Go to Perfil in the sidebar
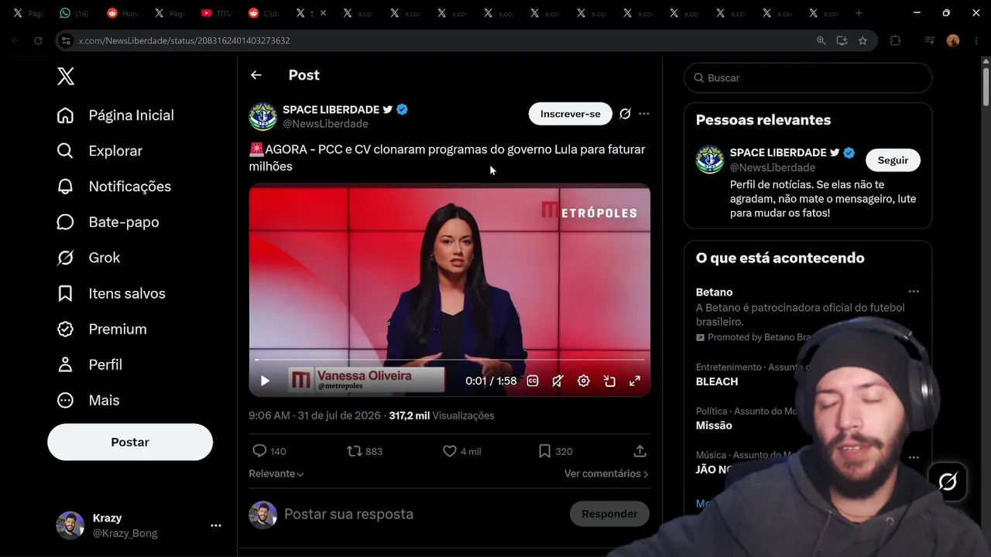991x557 pixels. coord(89,364)
